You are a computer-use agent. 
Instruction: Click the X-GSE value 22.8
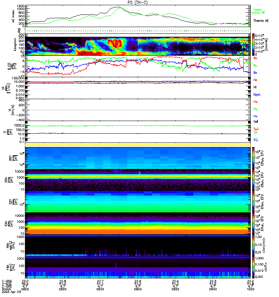click(62, 281)
